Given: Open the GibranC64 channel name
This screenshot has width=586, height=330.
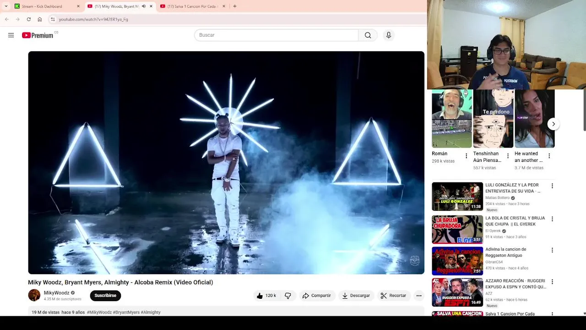Looking at the screenshot, I should (494, 262).
